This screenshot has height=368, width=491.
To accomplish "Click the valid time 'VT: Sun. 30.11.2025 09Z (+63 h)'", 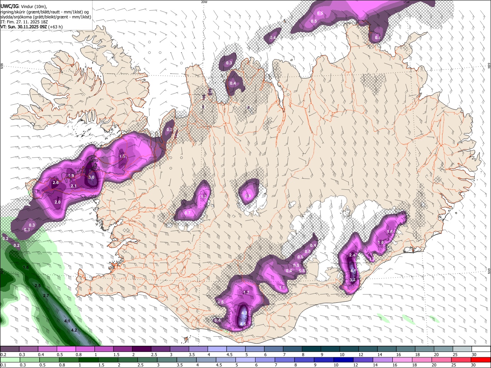I will coord(31,27).
